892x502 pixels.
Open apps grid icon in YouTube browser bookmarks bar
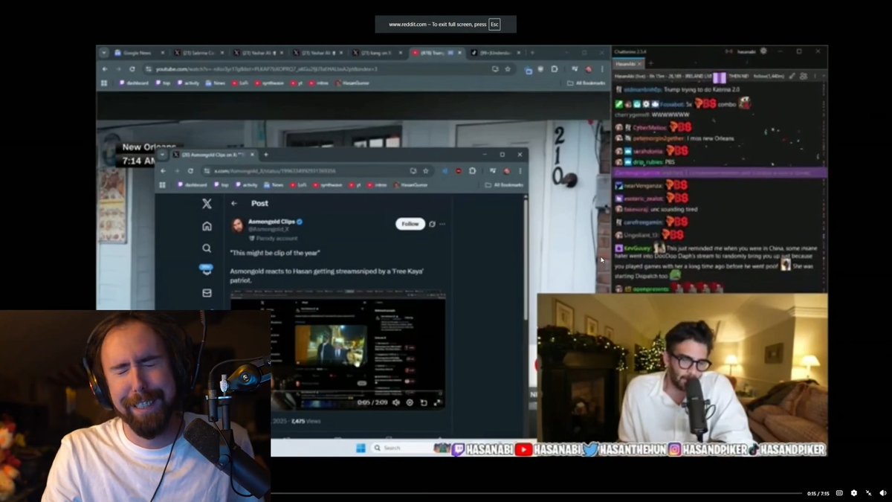tap(105, 83)
